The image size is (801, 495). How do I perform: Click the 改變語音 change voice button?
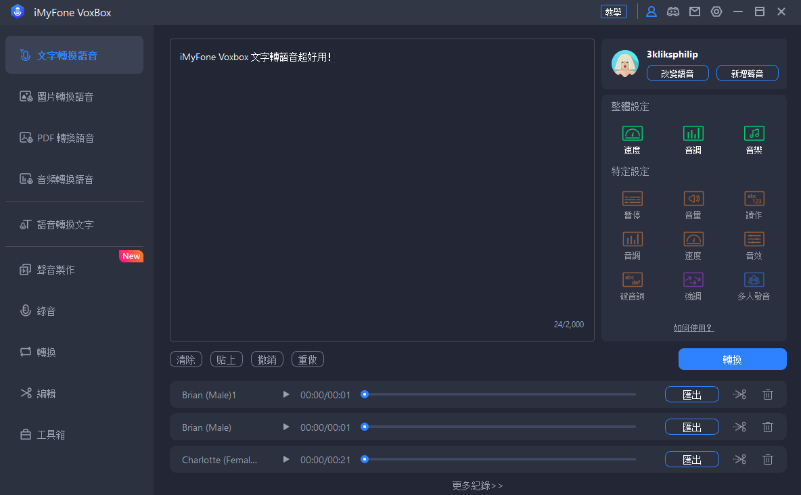(x=677, y=73)
